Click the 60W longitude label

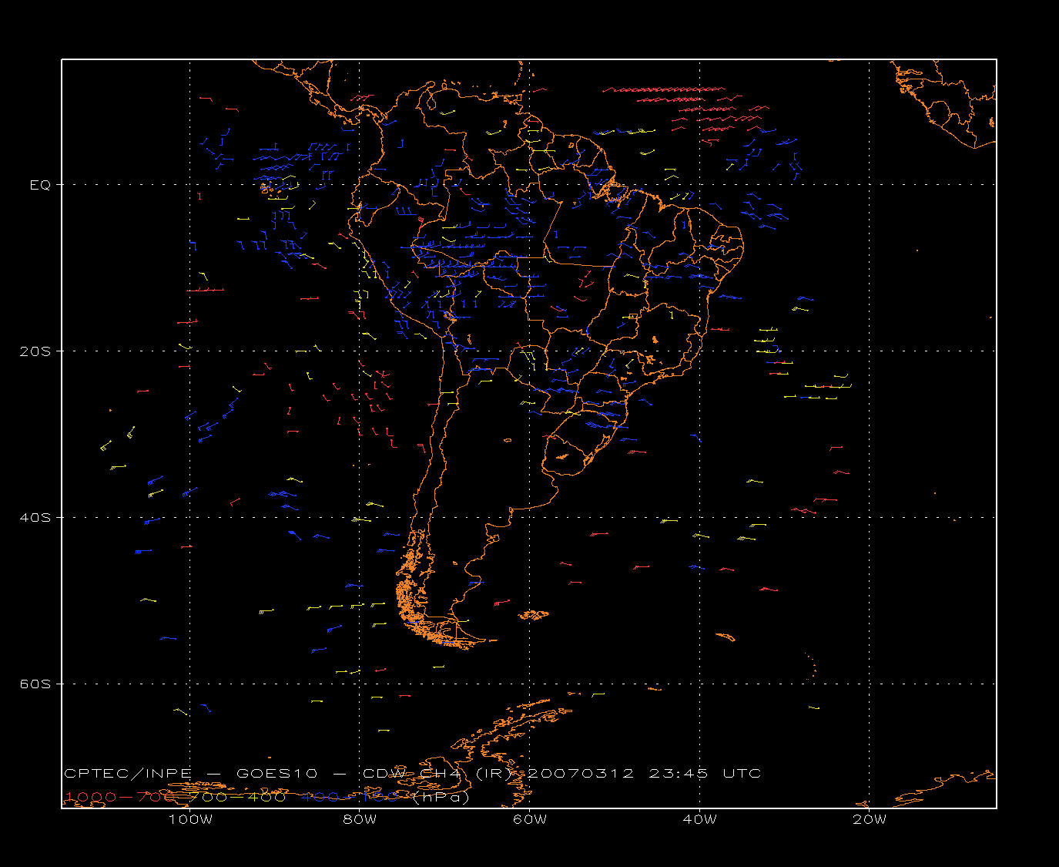click(x=530, y=820)
